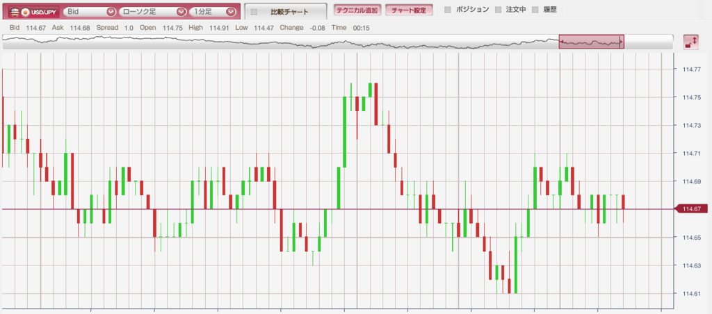
Task: Click the テクニカル追加 button
Action: pyautogui.click(x=357, y=10)
